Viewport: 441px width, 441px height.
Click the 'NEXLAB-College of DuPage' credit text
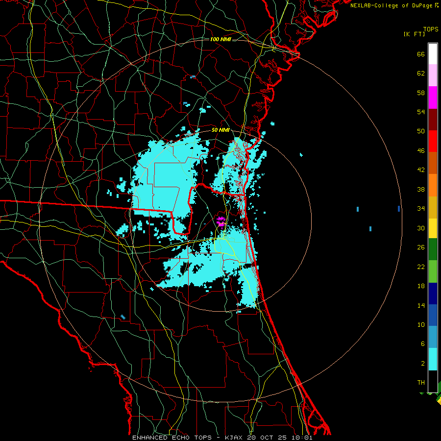[x=391, y=5]
